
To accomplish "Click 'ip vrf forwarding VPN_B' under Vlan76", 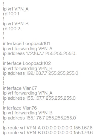I will pyautogui.click(x=28, y=113).
